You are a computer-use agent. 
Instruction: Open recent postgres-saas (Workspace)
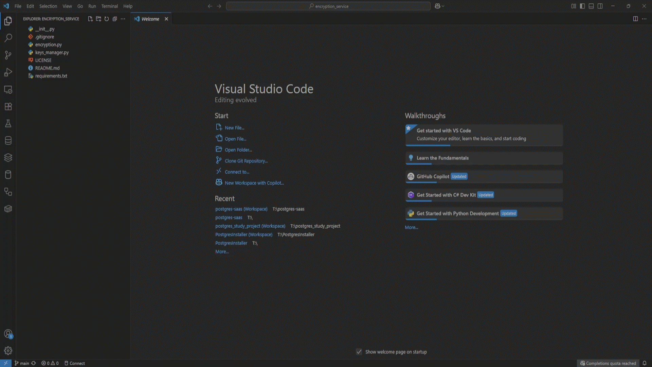tap(241, 209)
